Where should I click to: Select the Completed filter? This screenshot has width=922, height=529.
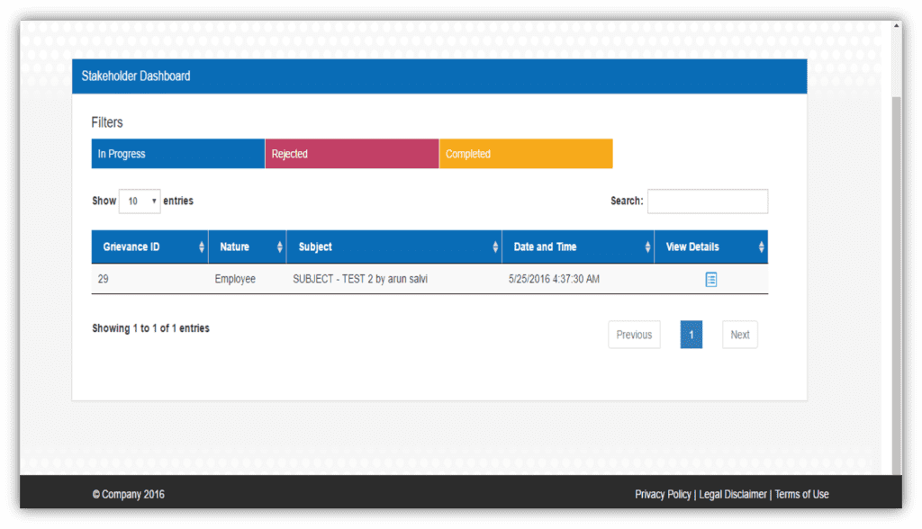tap(526, 154)
